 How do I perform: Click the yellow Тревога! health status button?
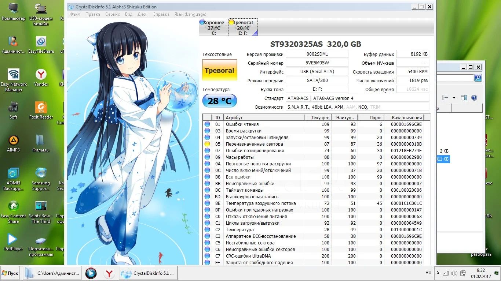[219, 70]
